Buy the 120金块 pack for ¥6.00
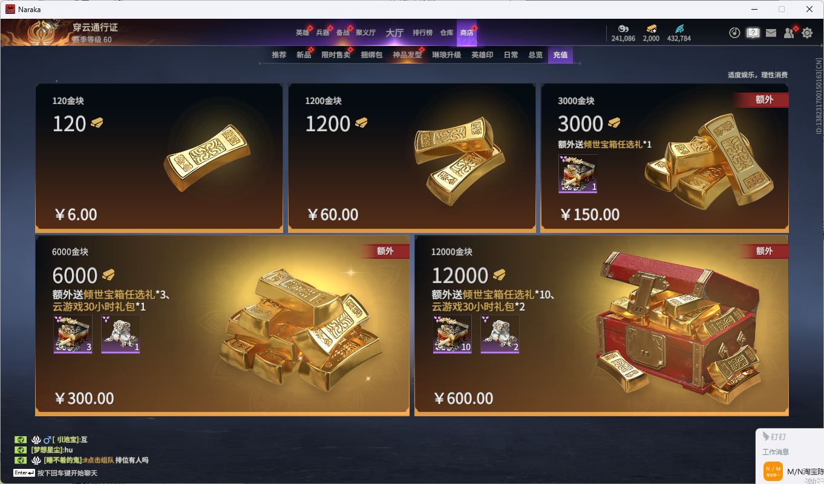The height and width of the screenshot is (484, 824). coord(159,158)
